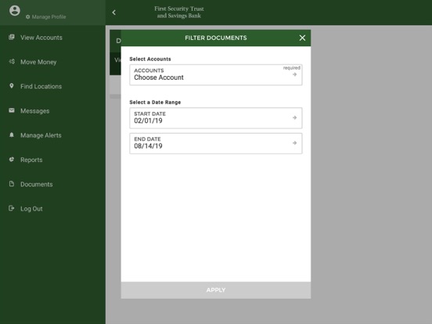
Task: Open the Choose Account selector
Action: [216, 74]
